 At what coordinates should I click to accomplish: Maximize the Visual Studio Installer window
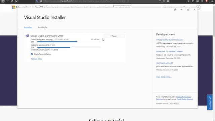coord(188,10)
